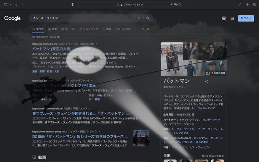
Task: Go back with the browser back arrow
Action: click(16, 4)
